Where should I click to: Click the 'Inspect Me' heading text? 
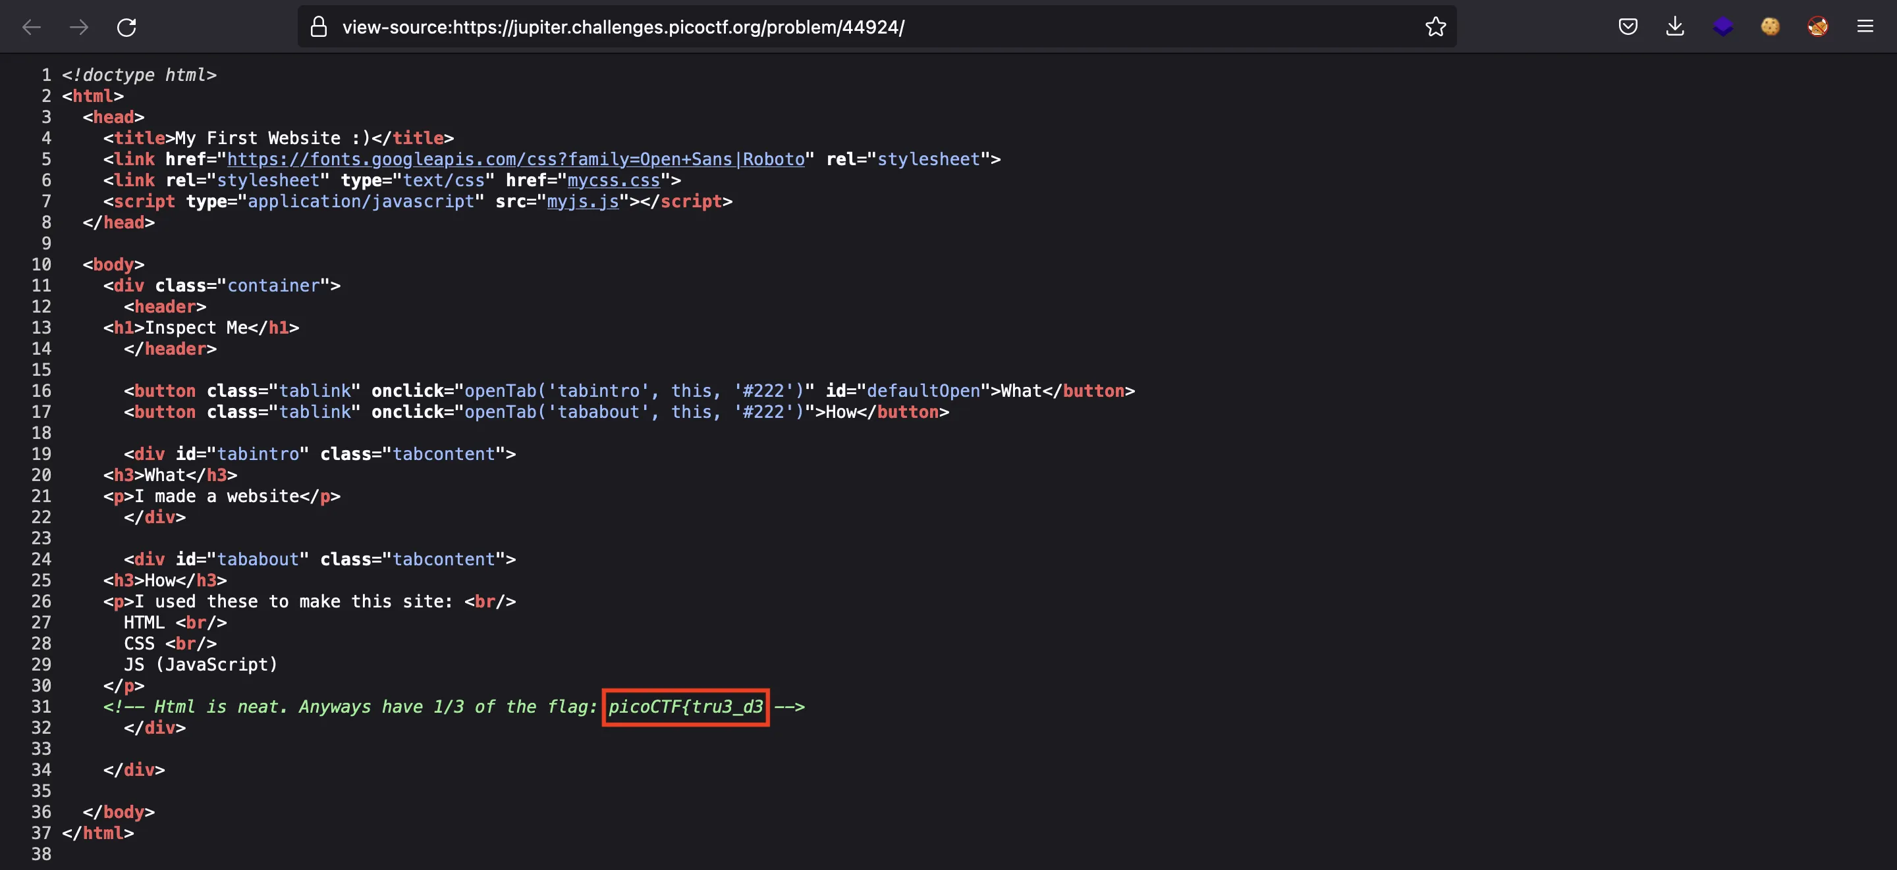point(196,328)
